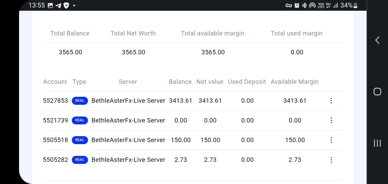
Task: Tap the 3413.61 balance value of first account
Action: pos(180,101)
